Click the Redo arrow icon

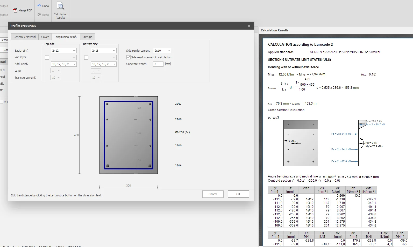39,15
